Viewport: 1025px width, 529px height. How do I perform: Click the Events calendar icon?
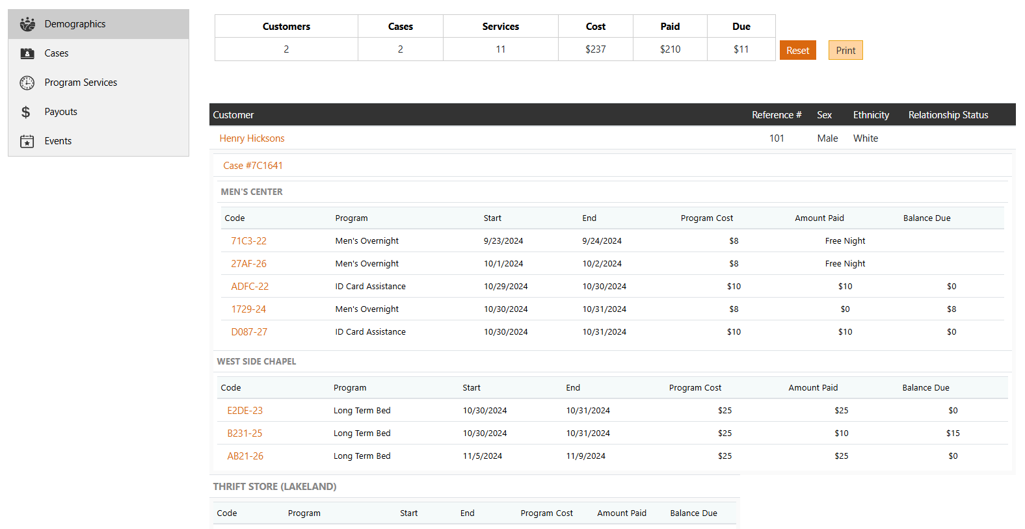27,141
